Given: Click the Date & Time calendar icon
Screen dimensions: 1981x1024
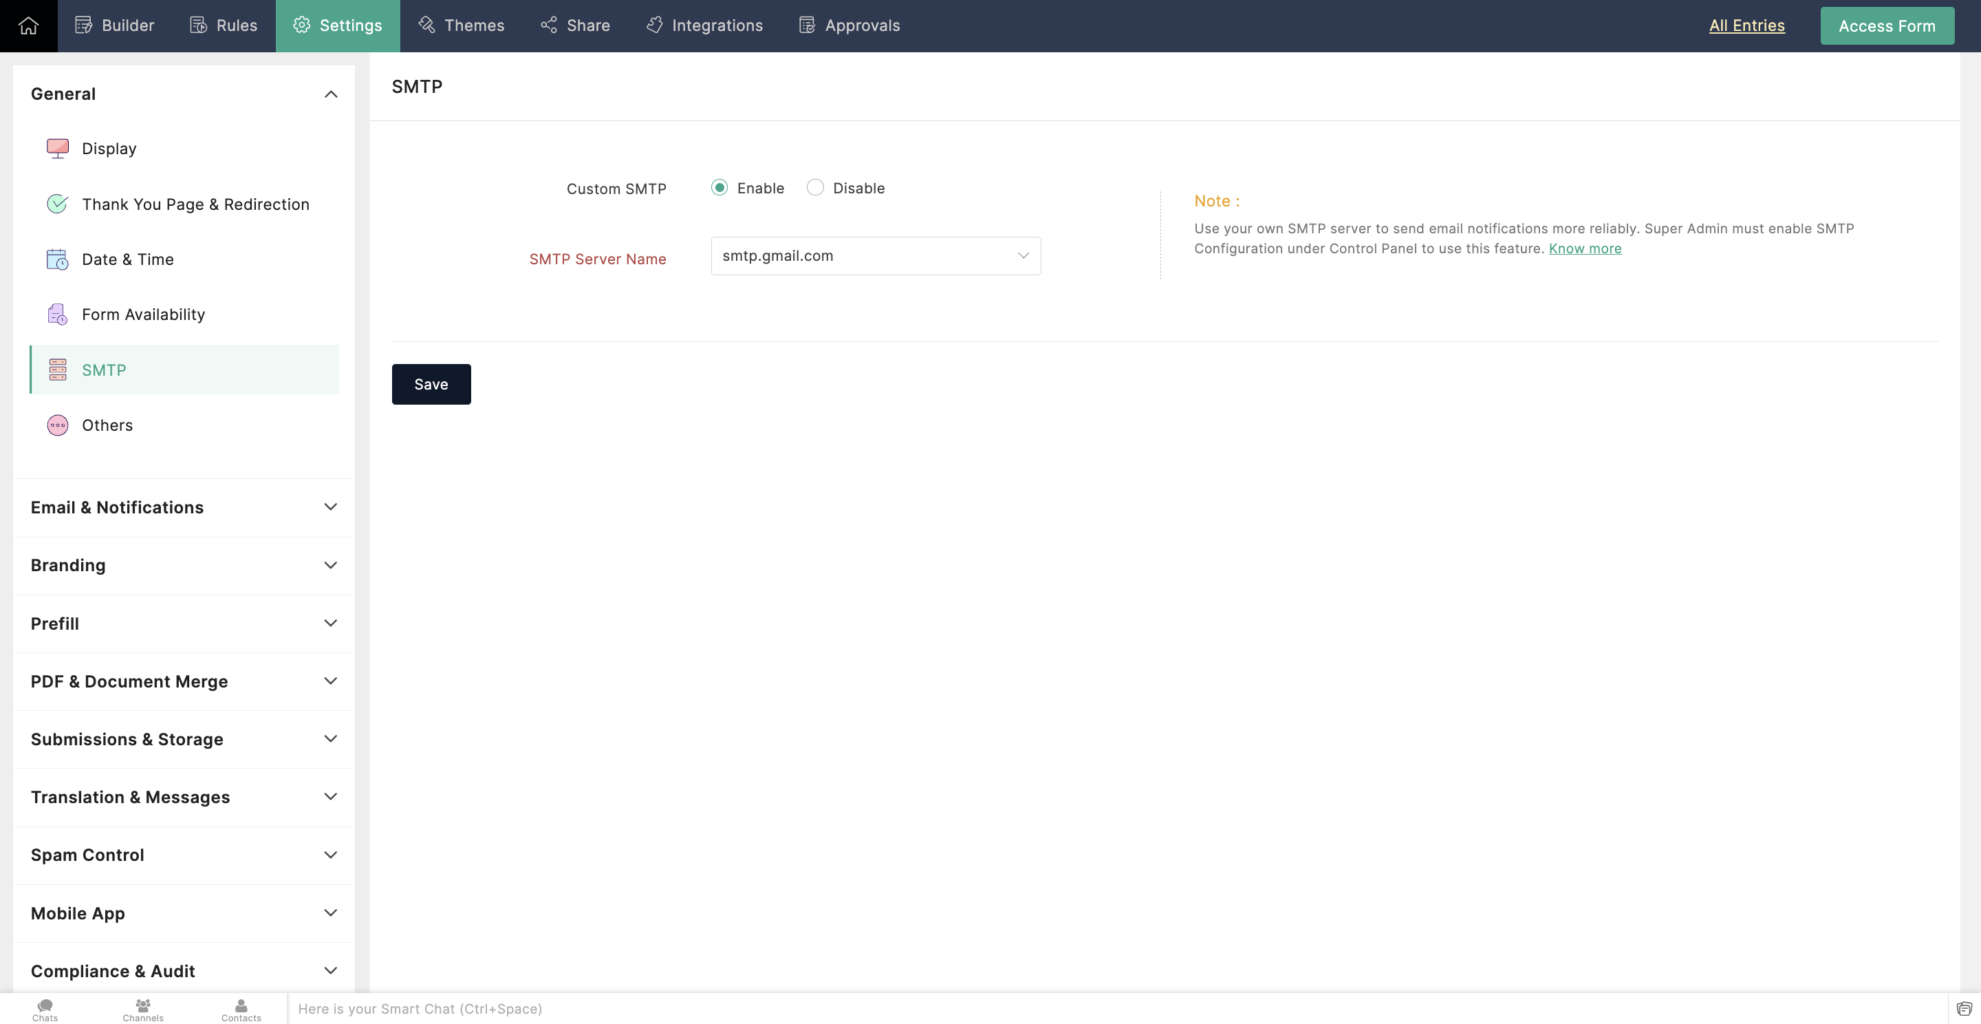Looking at the screenshot, I should click(x=58, y=259).
